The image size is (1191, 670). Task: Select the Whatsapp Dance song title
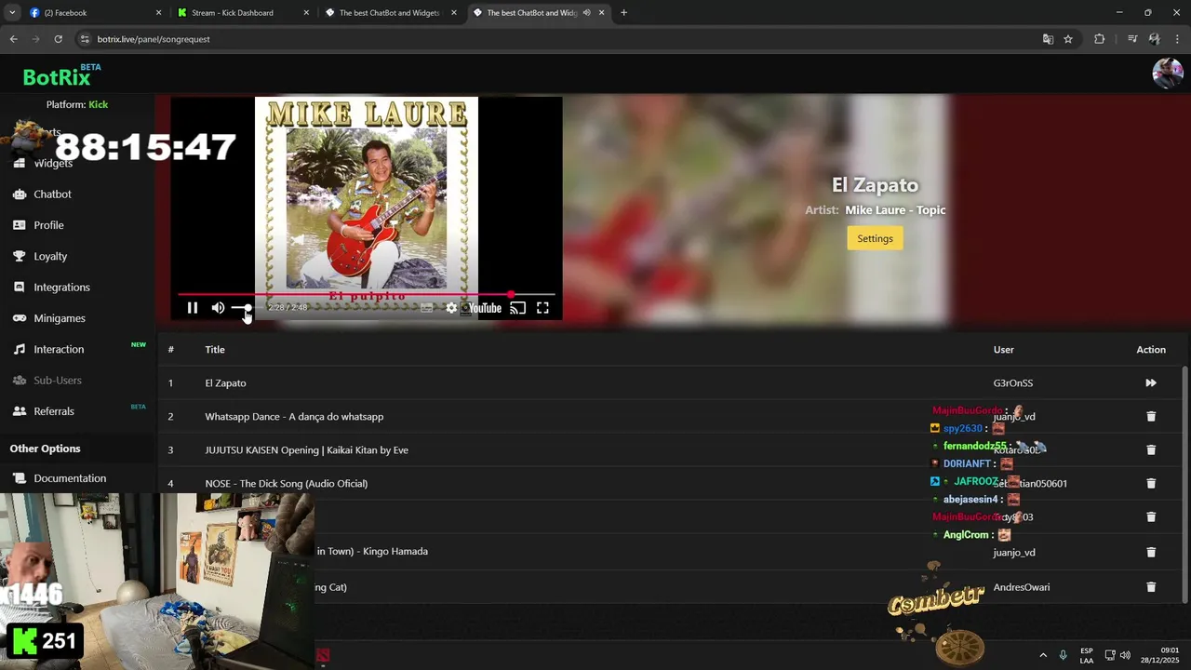pos(294,416)
